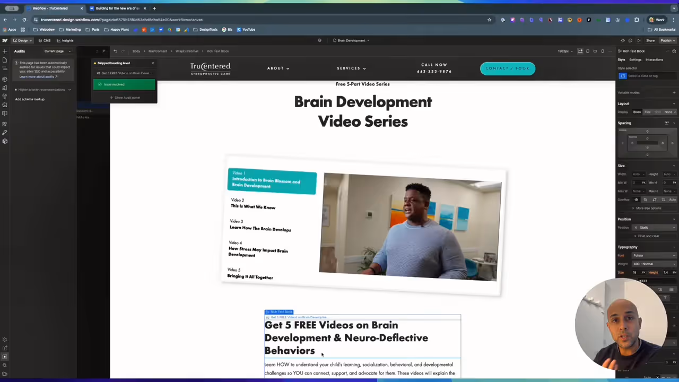Open the Chrome extensions puzzle icon
Screen dimensions: 679x382
pos(637,20)
